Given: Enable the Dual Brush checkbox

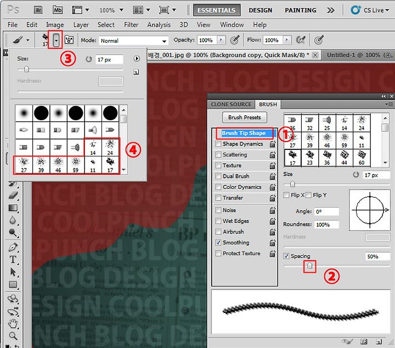Looking at the screenshot, I should tap(218, 176).
